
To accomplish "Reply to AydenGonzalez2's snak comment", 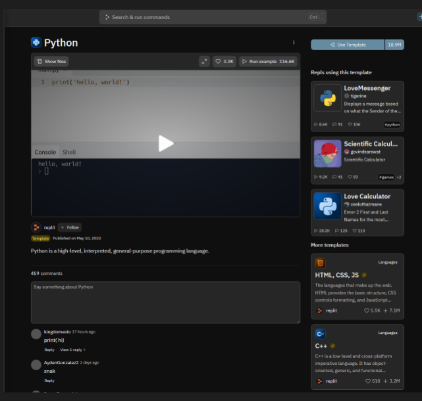I will pos(49,381).
